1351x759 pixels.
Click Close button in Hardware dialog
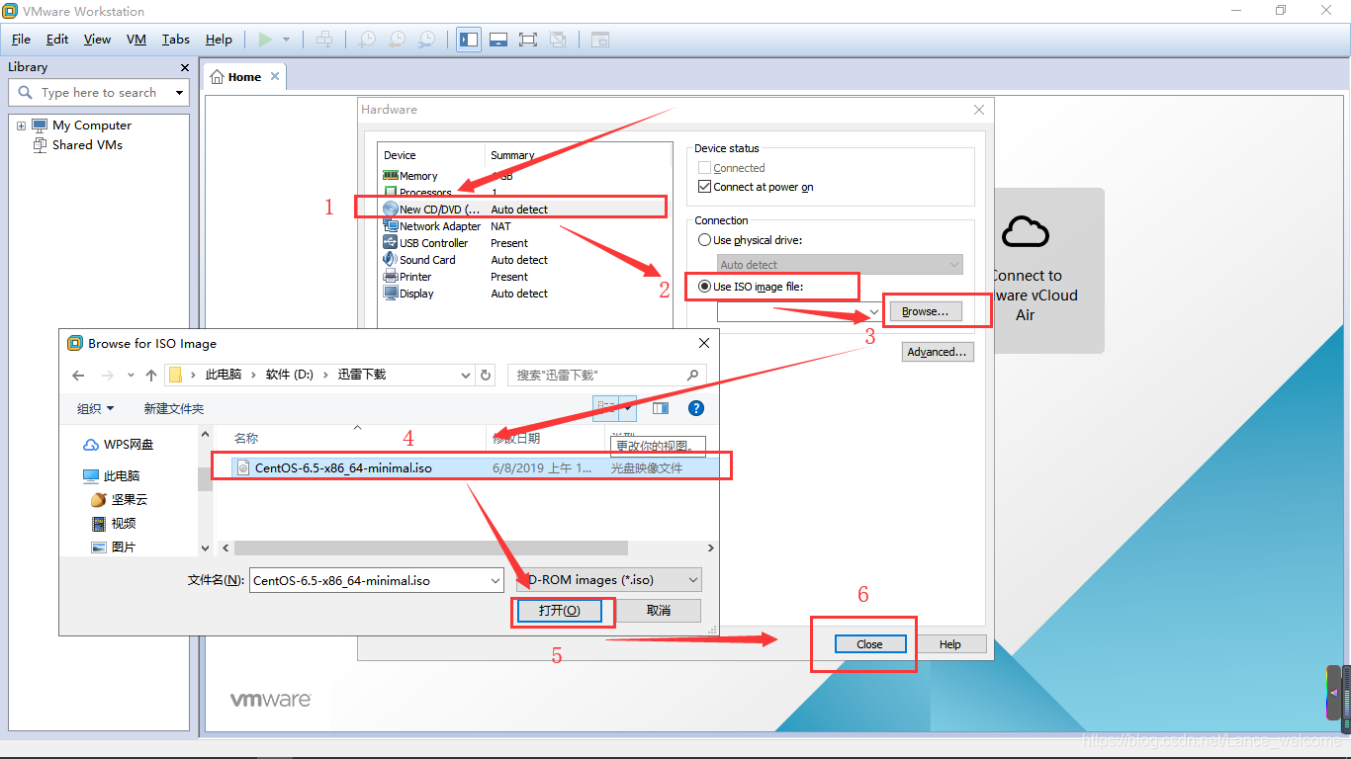click(x=870, y=644)
